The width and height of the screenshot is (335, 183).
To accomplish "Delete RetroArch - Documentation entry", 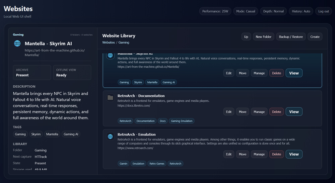I will click(276, 112).
